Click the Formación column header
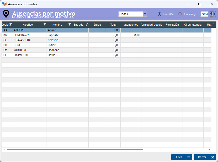 (x=172, y=25)
